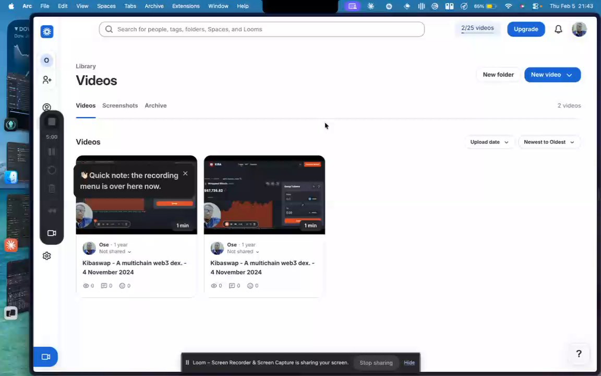Click the 2/25 videos usage indicator
Screen dimensions: 601x376
click(x=477, y=29)
